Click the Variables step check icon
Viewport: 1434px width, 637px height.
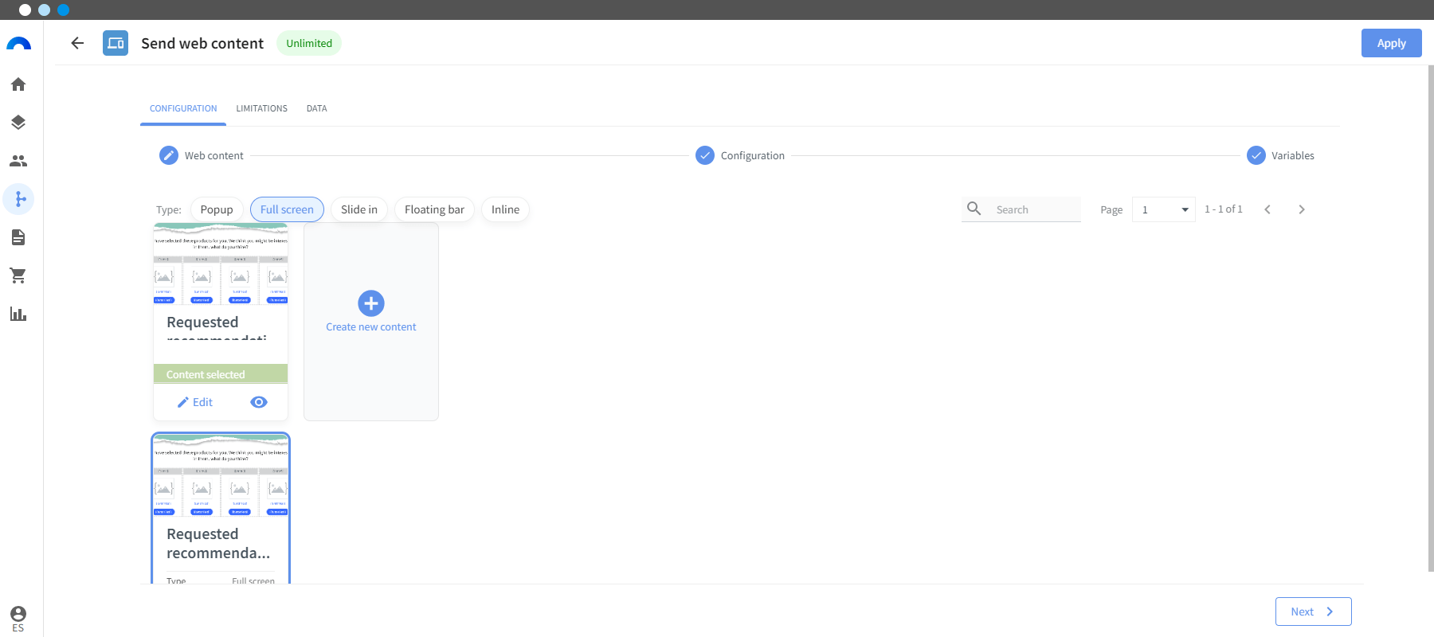1256,155
